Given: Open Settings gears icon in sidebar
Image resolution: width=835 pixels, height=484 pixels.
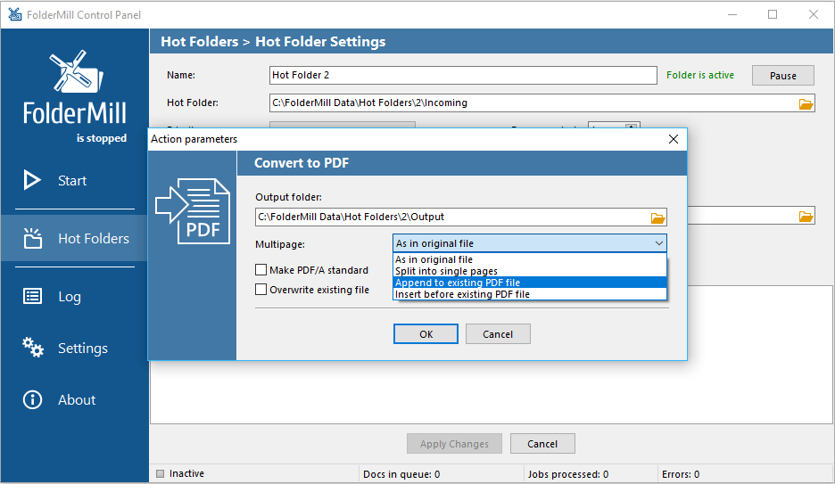Looking at the screenshot, I should [33, 348].
